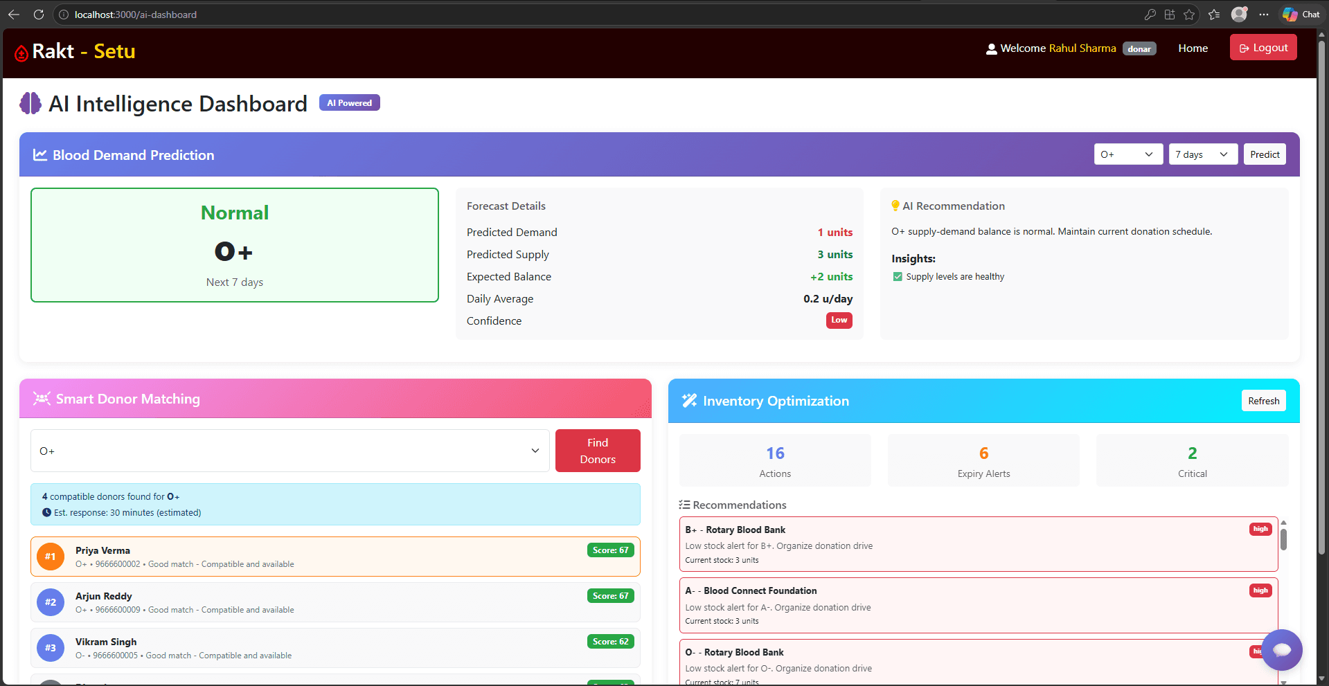Click the Predicted Demand value 1 units
The width and height of the screenshot is (1329, 686).
835,233
